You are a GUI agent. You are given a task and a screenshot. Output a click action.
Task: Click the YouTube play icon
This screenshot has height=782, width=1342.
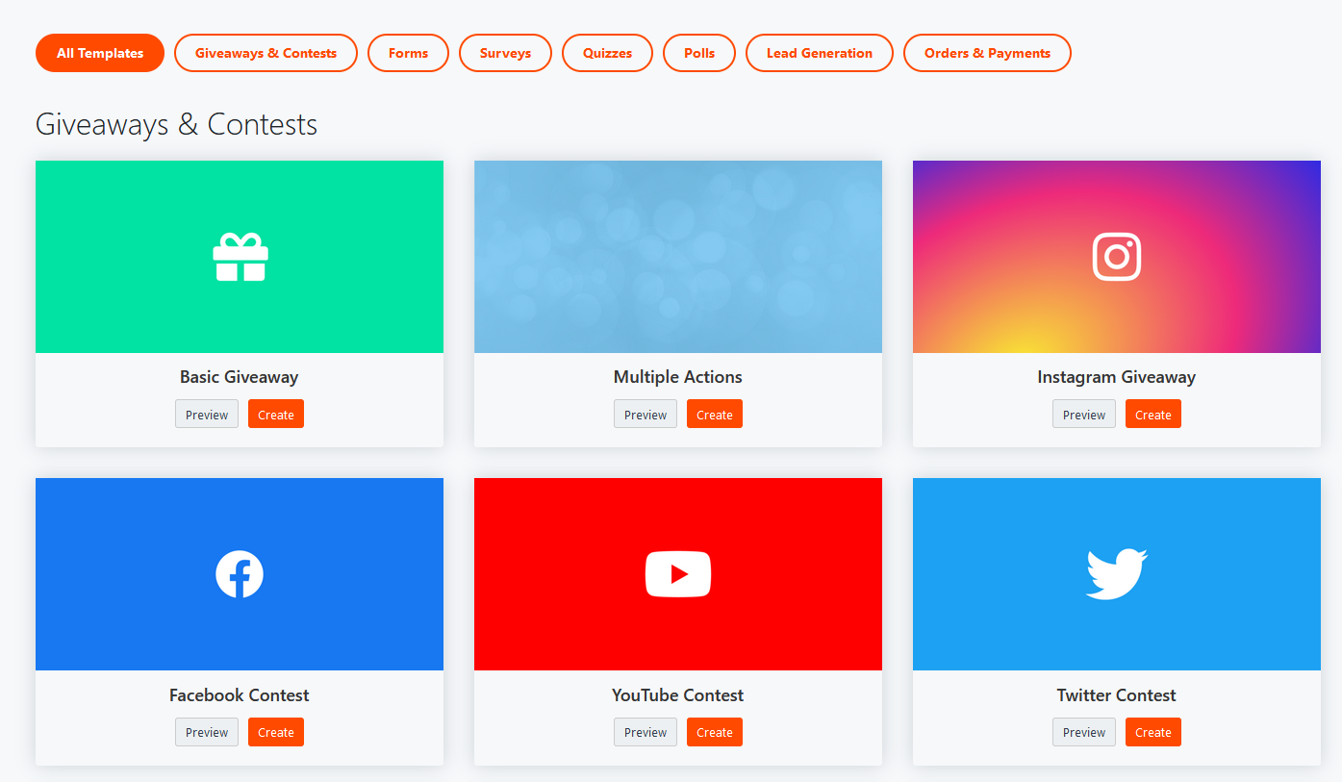click(677, 574)
